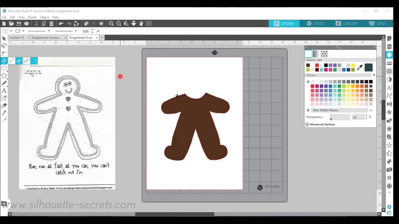Go to the SEND section

point(377,24)
